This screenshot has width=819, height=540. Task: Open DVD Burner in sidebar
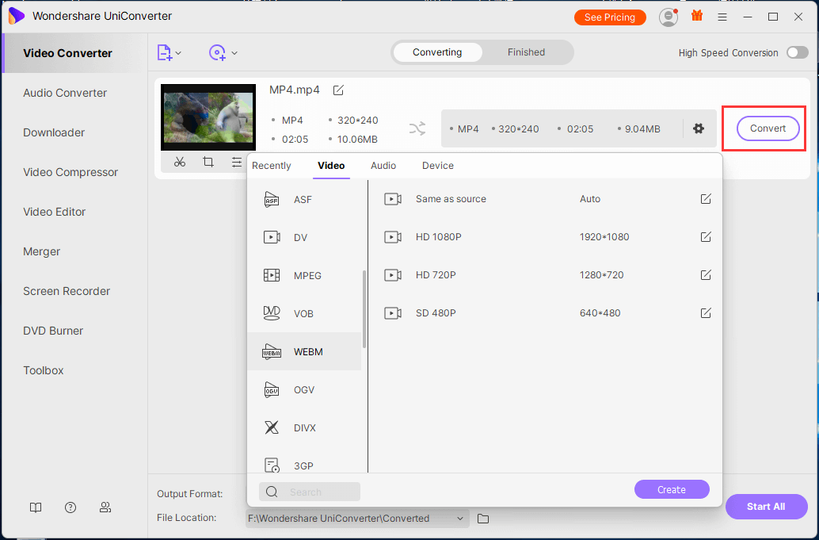(x=53, y=331)
